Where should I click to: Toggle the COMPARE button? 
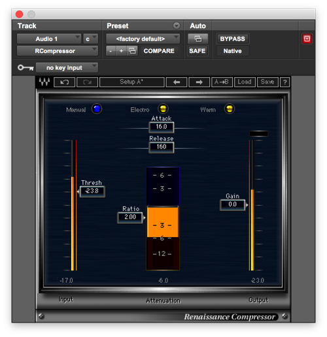pyautogui.click(x=159, y=51)
